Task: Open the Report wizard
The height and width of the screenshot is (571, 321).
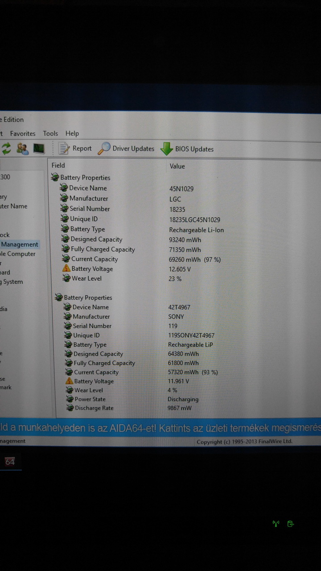Action: (x=75, y=149)
